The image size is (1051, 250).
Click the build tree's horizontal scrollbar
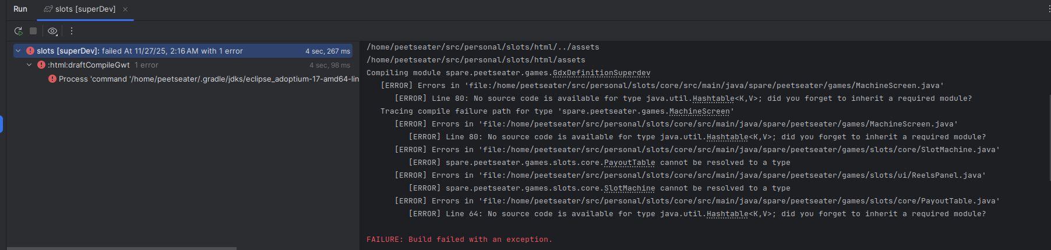tap(121, 248)
